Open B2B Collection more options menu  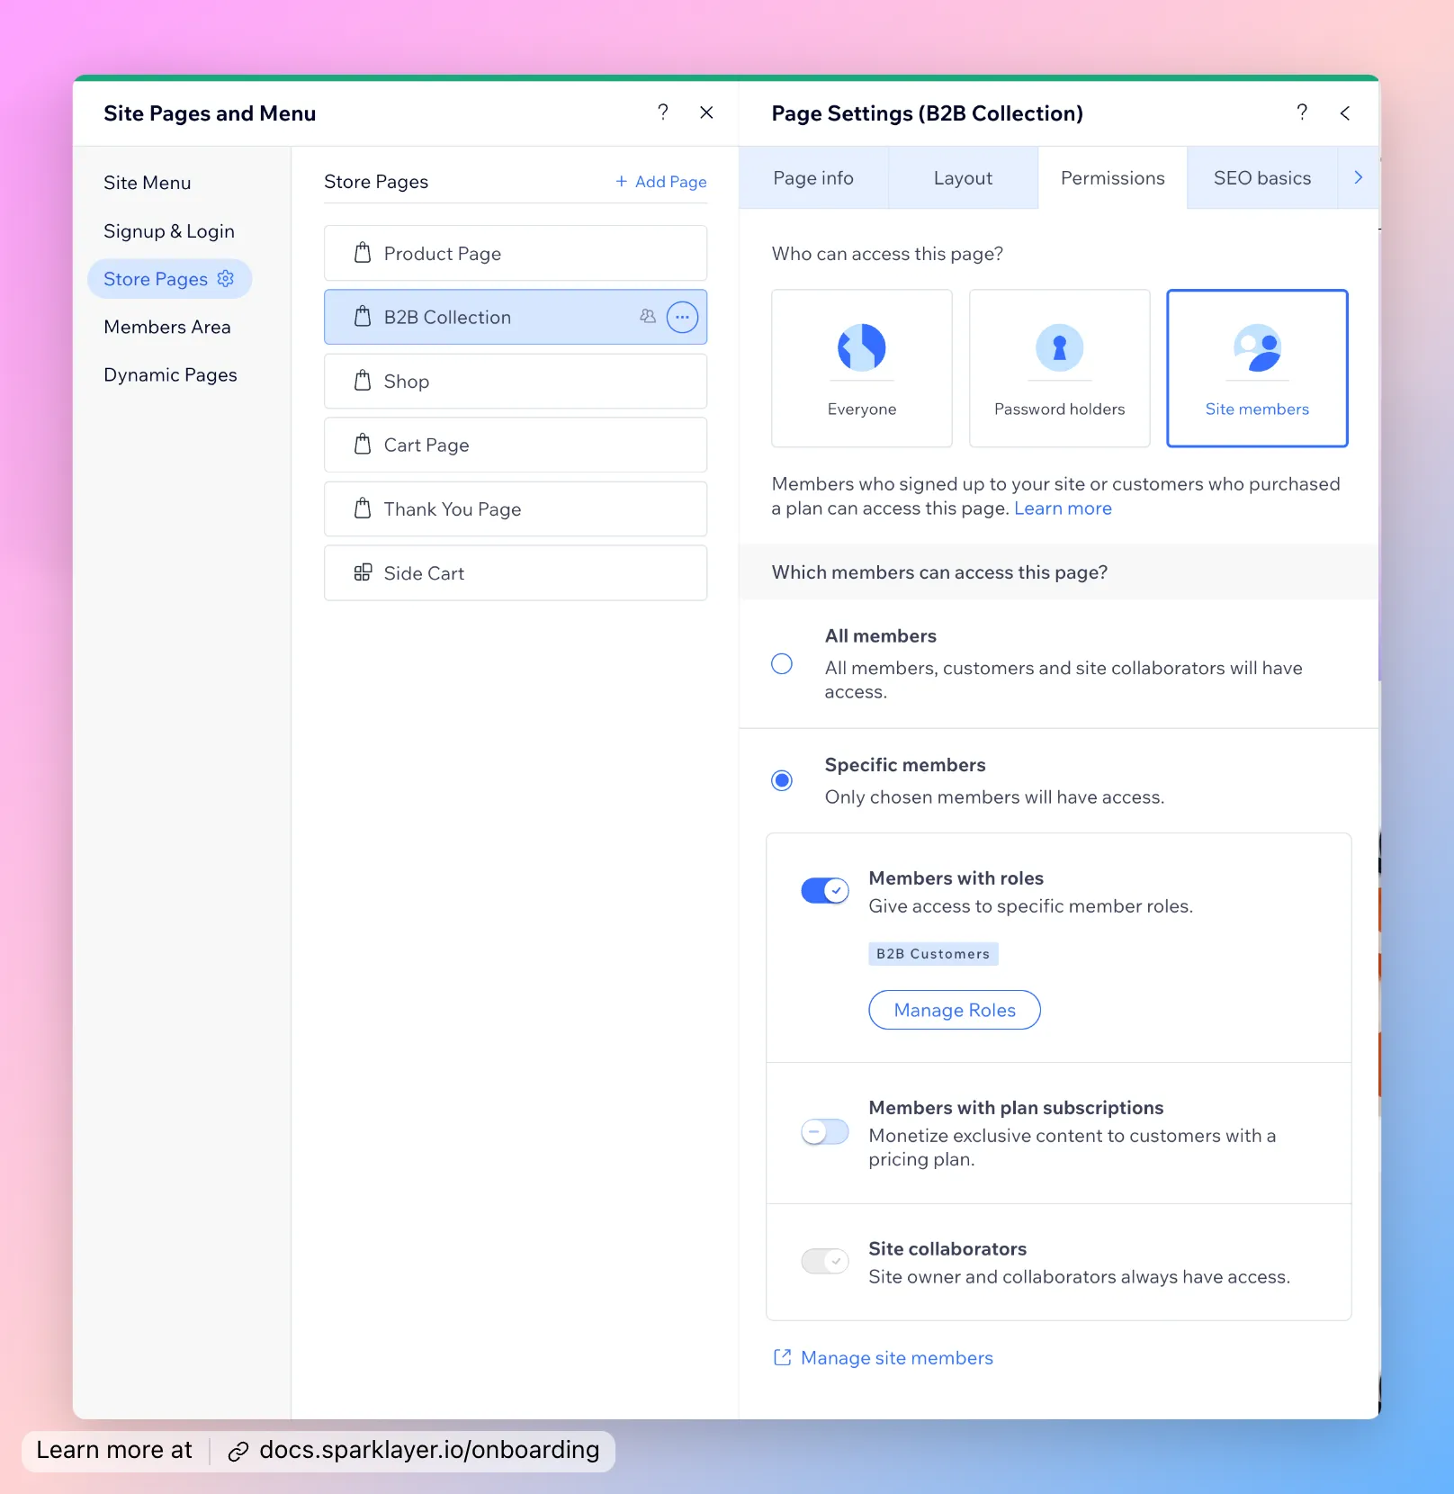[682, 317]
